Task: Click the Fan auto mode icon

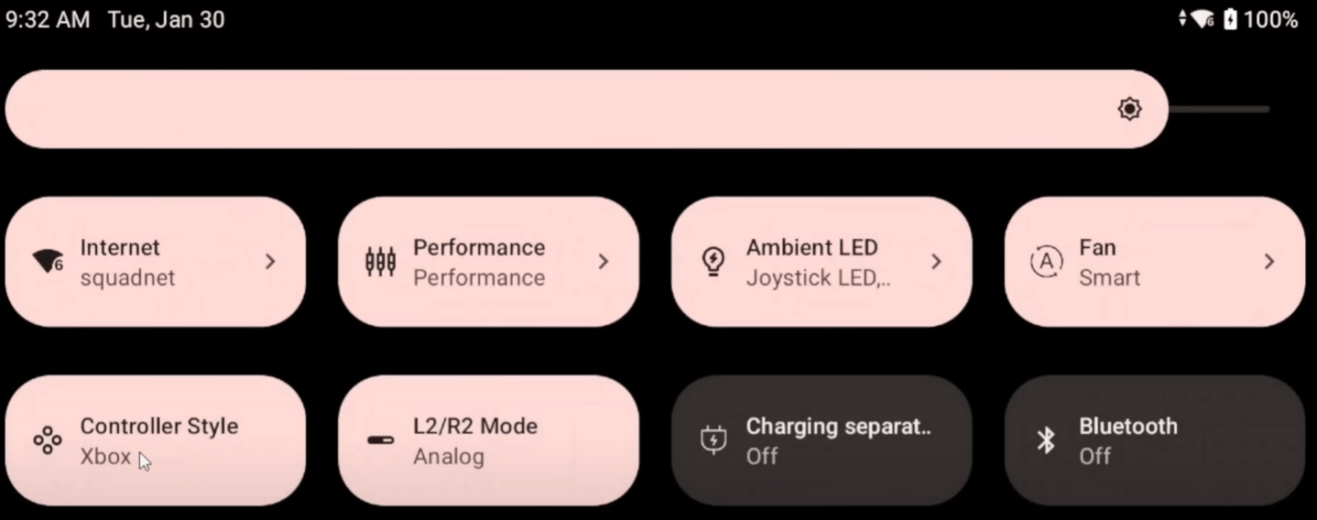Action: pyautogui.click(x=1044, y=261)
